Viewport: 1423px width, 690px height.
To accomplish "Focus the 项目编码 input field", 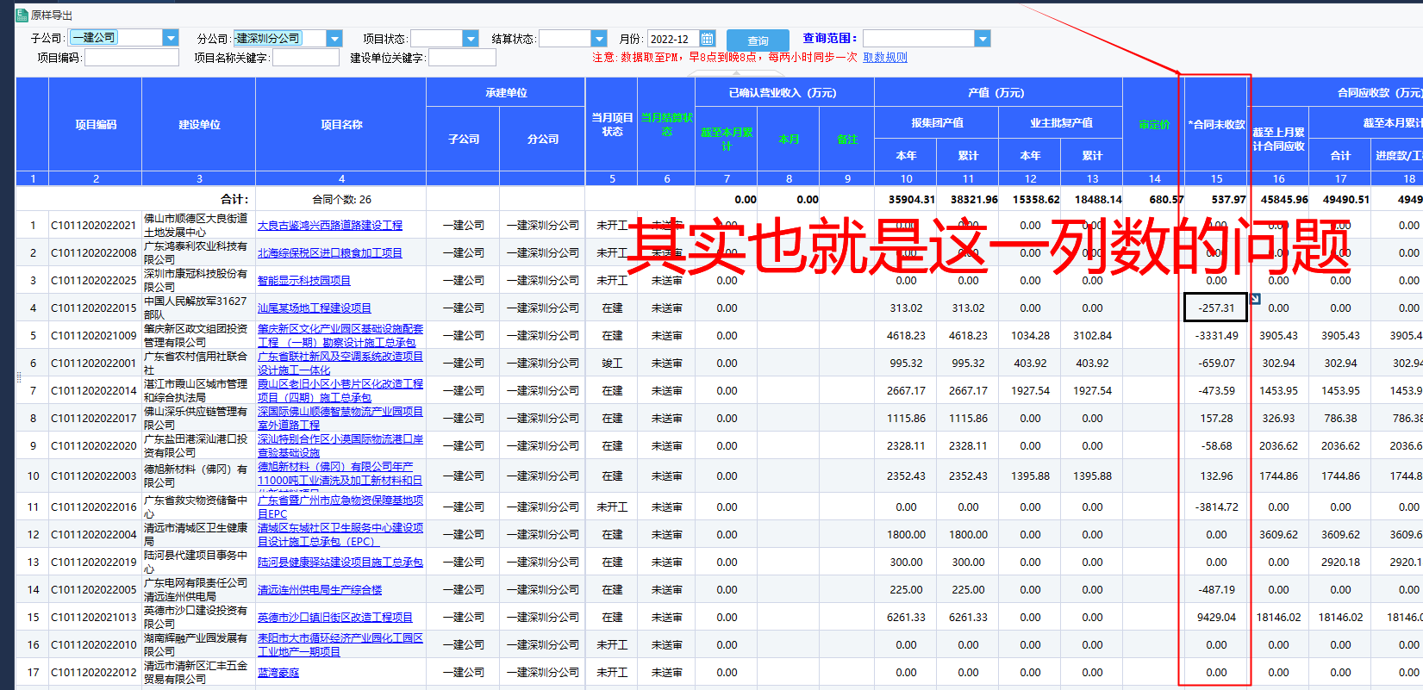I will (x=131, y=57).
